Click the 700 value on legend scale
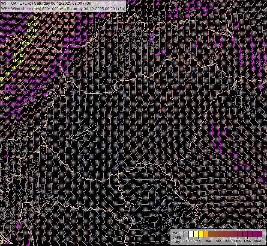Viewport: 267px width, 246px height. [x=218, y=241]
